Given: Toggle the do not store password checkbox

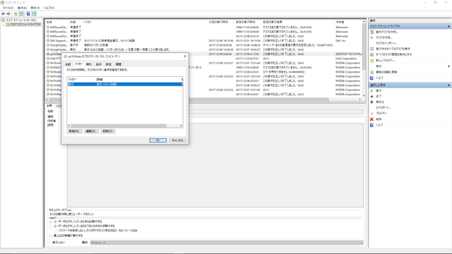Looking at the screenshot, I should pyautogui.click(x=56, y=231).
